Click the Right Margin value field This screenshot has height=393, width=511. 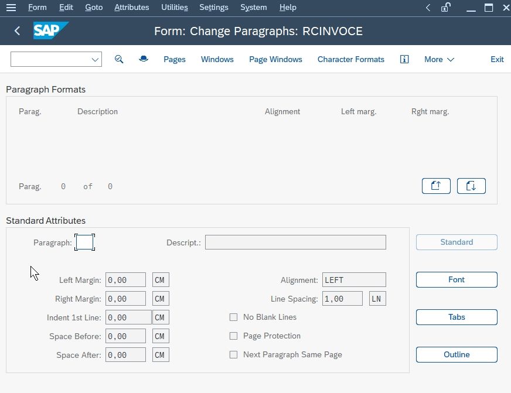(125, 299)
